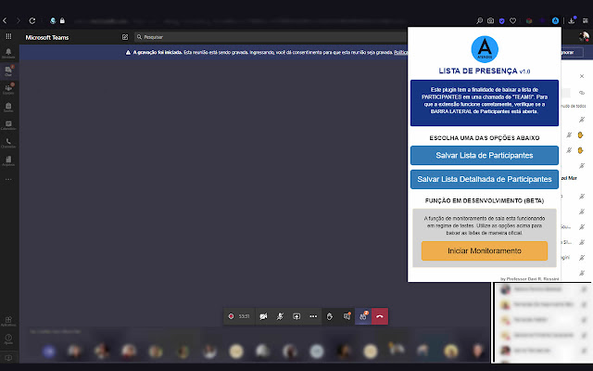Open Files (Arquivos) in the sidebar
This screenshot has width=593, height=371.
[8, 160]
